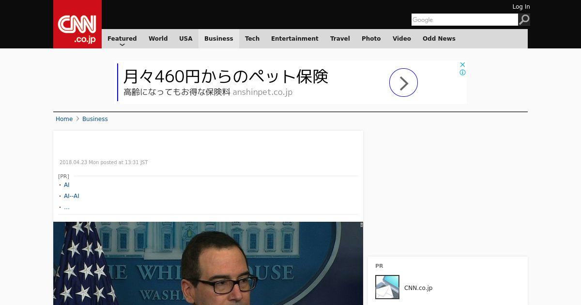Click the Business breadcrumb link

pyautogui.click(x=95, y=119)
